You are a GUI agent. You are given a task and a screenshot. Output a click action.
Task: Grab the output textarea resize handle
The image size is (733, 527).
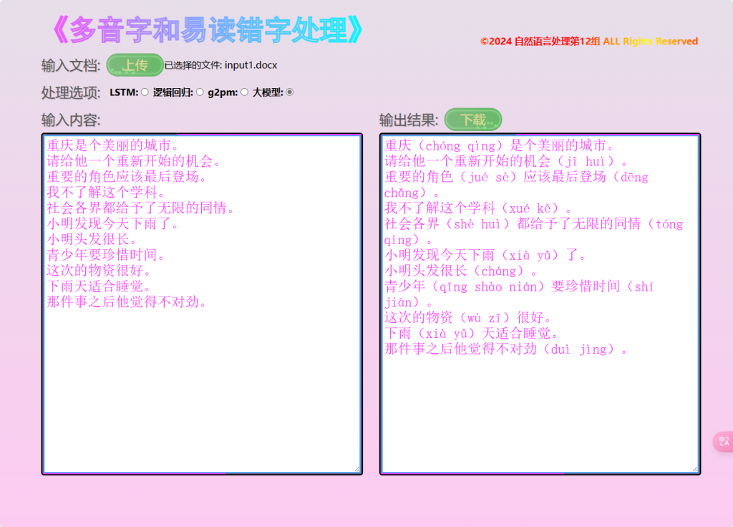tap(694, 469)
